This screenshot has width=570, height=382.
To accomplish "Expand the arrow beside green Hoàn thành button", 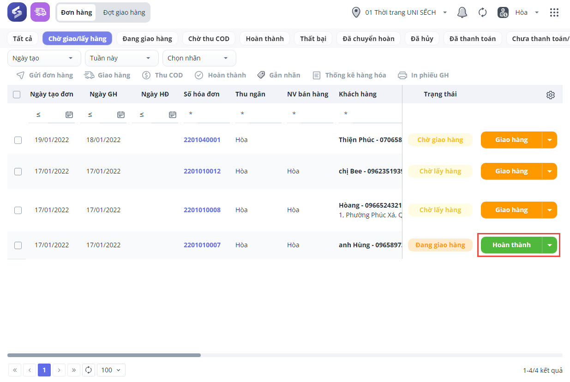I will click(549, 245).
